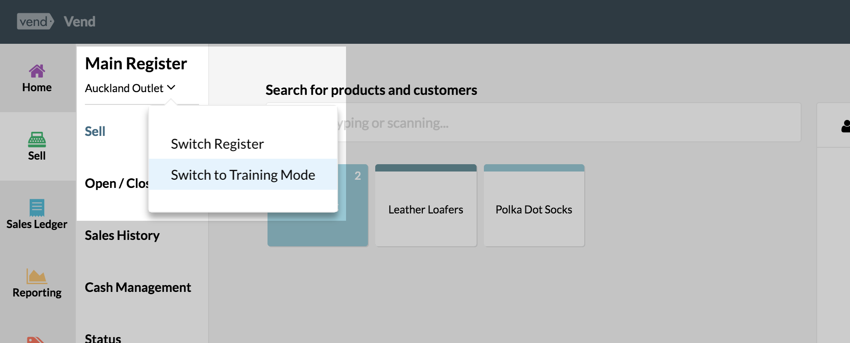Open the Reporting chart icon

[x=37, y=276]
